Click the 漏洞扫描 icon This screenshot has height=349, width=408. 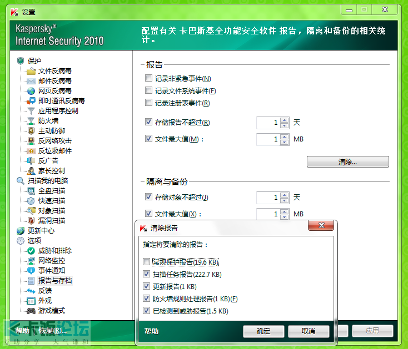31,221
